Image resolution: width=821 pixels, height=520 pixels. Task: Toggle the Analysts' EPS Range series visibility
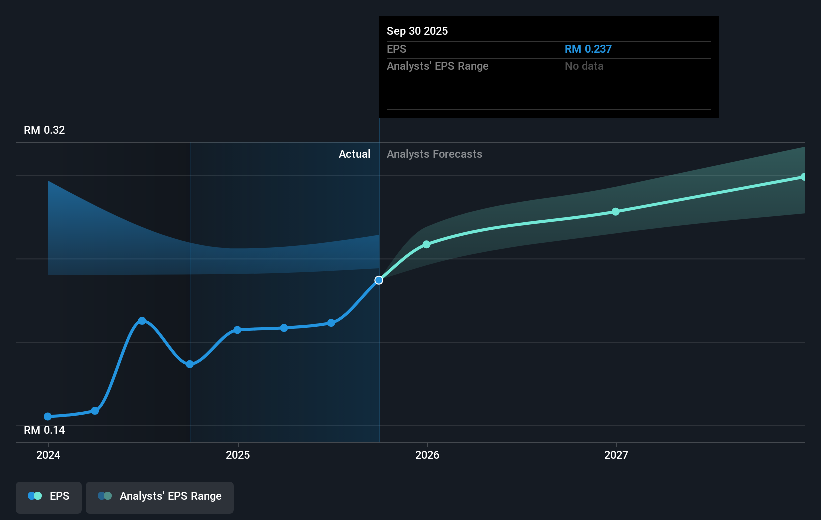[x=159, y=497]
